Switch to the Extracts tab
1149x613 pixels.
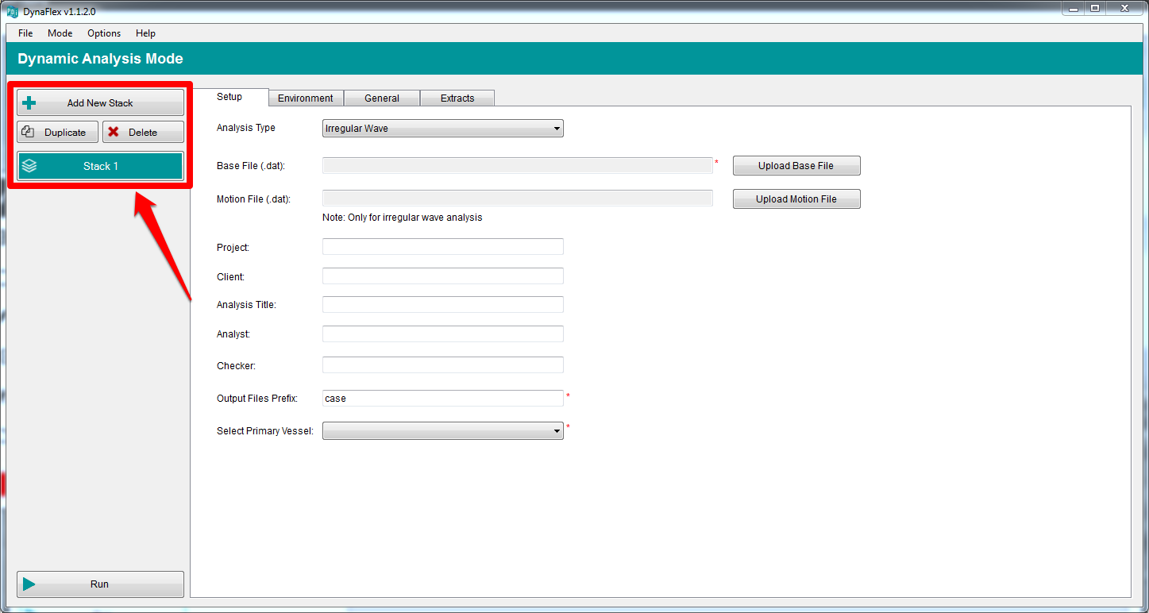[x=457, y=98]
